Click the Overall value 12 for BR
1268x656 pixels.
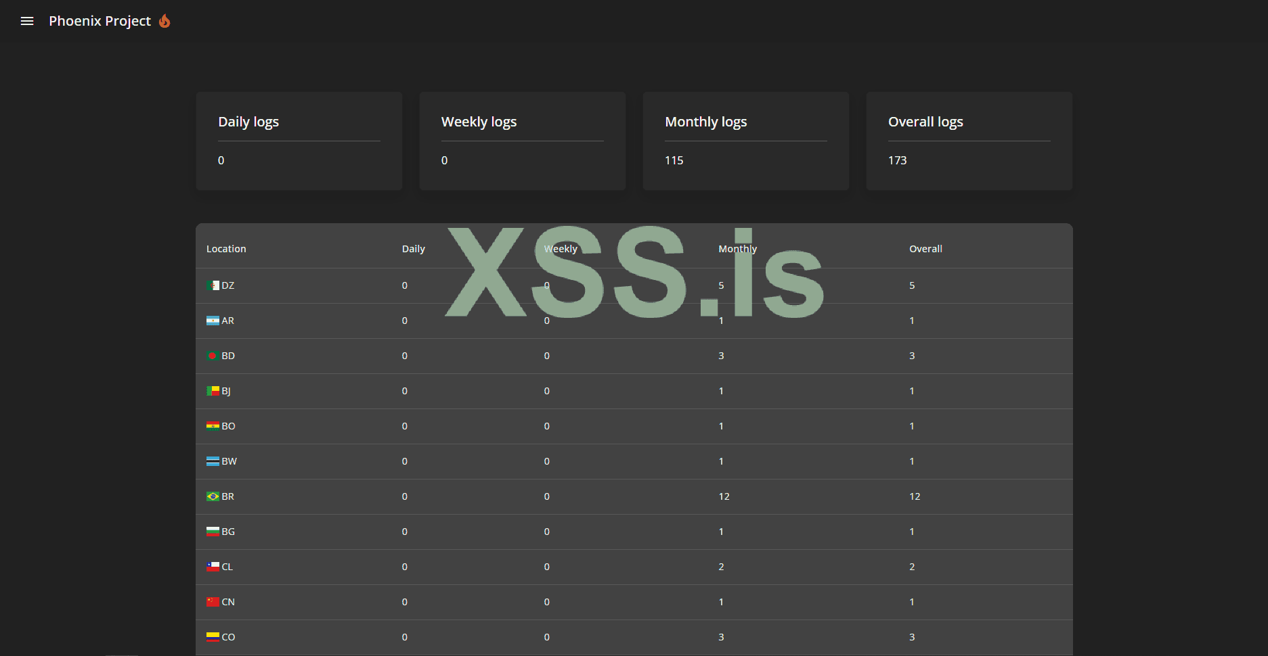[x=915, y=496]
